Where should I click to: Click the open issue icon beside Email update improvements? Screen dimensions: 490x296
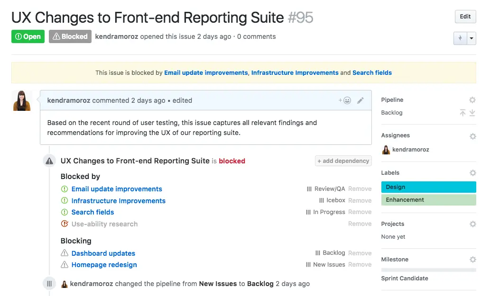click(65, 189)
